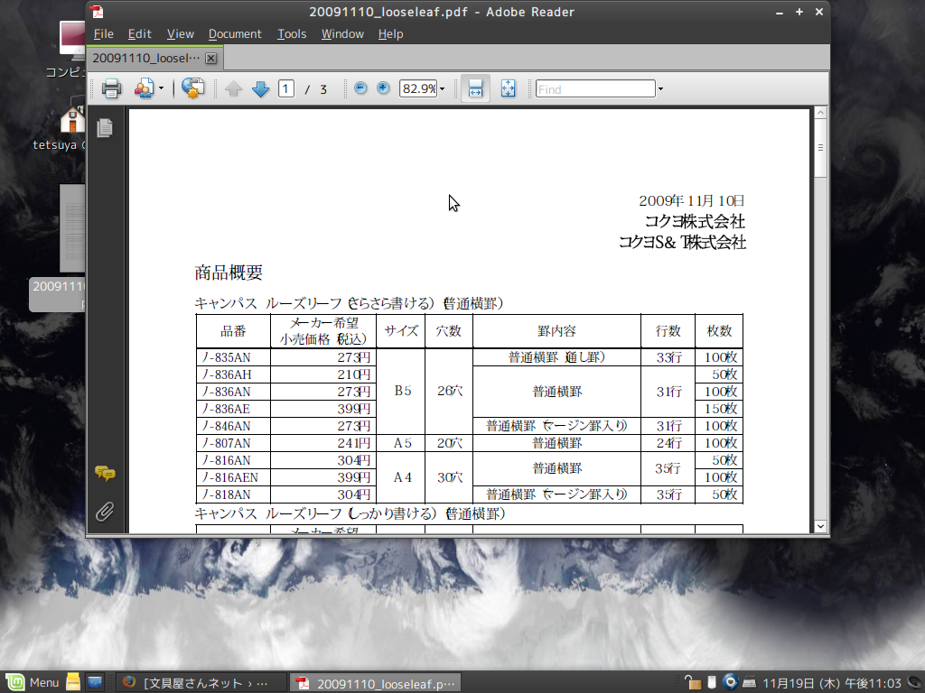Click the white device tray icon

[712, 682]
